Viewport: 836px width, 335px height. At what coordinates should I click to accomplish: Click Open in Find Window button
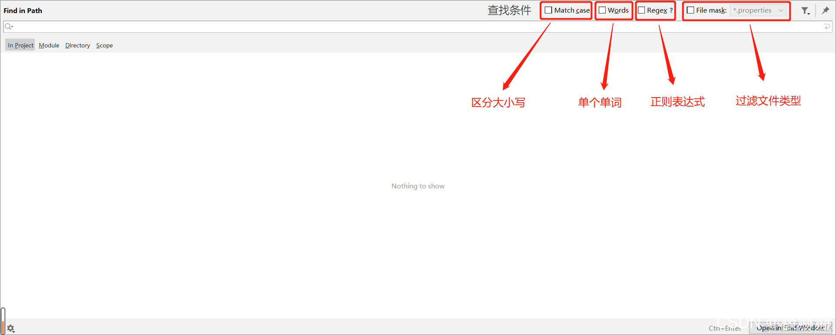point(790,328)
